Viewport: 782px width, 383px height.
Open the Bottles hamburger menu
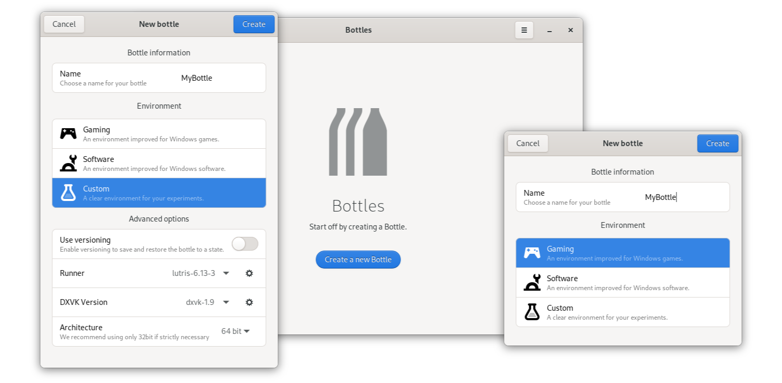[524, 30]
